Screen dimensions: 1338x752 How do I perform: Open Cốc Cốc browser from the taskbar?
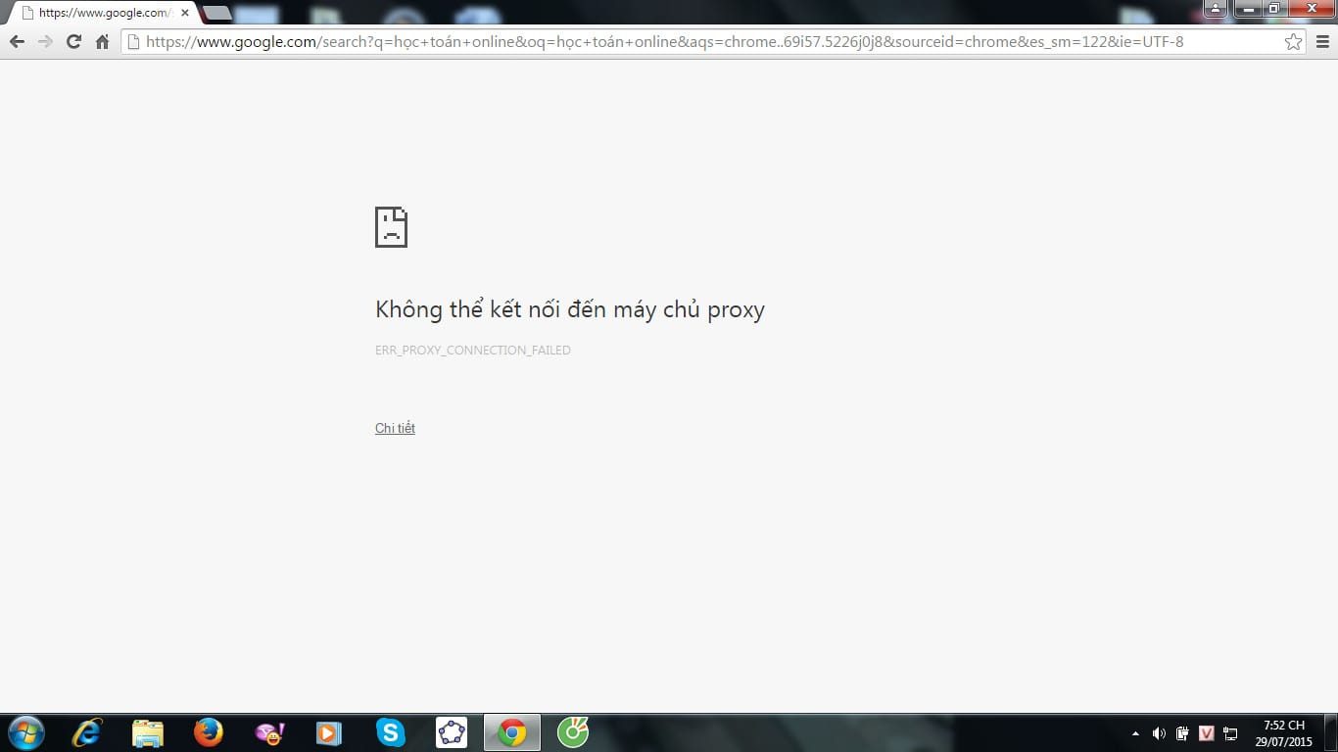(x=572, y=732)
